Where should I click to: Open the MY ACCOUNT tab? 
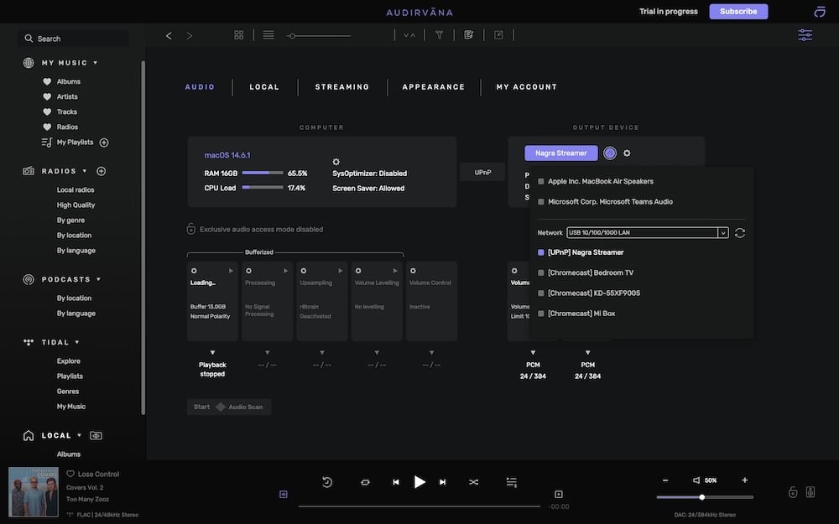(527, 86)
